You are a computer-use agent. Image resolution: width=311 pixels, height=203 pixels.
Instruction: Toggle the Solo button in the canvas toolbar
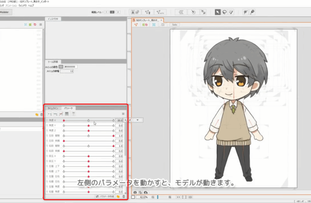(175, 25)
